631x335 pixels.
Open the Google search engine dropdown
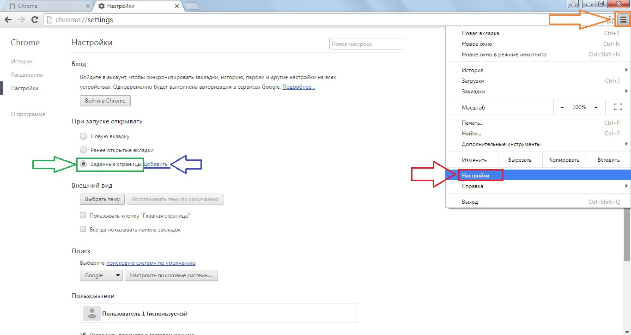(x=101, y=275)
